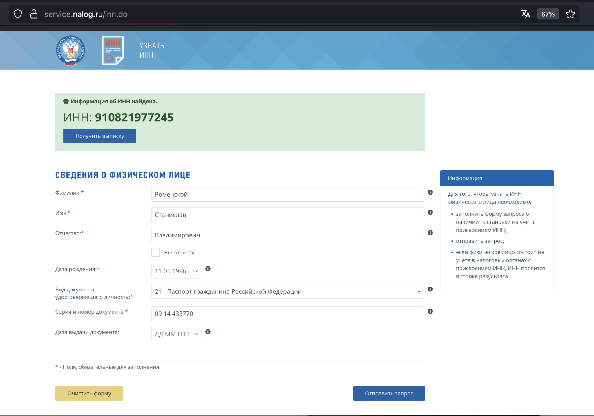594x416 pixels.
Task: Click the Federal Tax Service emblem logo
Action: pos(70,51)
